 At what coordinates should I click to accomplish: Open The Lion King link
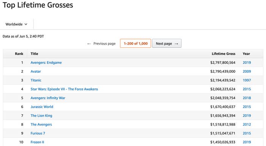point(41,116)
